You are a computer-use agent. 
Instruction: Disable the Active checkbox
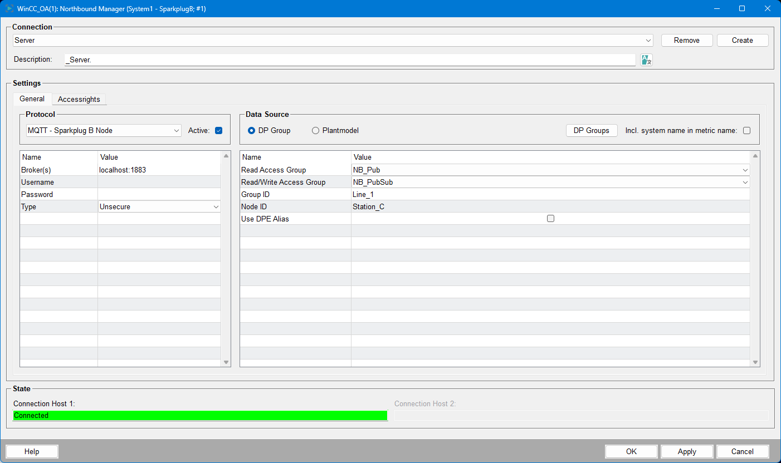218,131
